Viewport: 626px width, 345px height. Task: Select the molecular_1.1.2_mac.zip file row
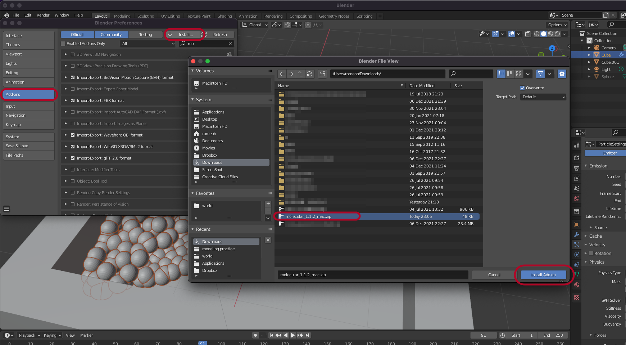(378, 216)
